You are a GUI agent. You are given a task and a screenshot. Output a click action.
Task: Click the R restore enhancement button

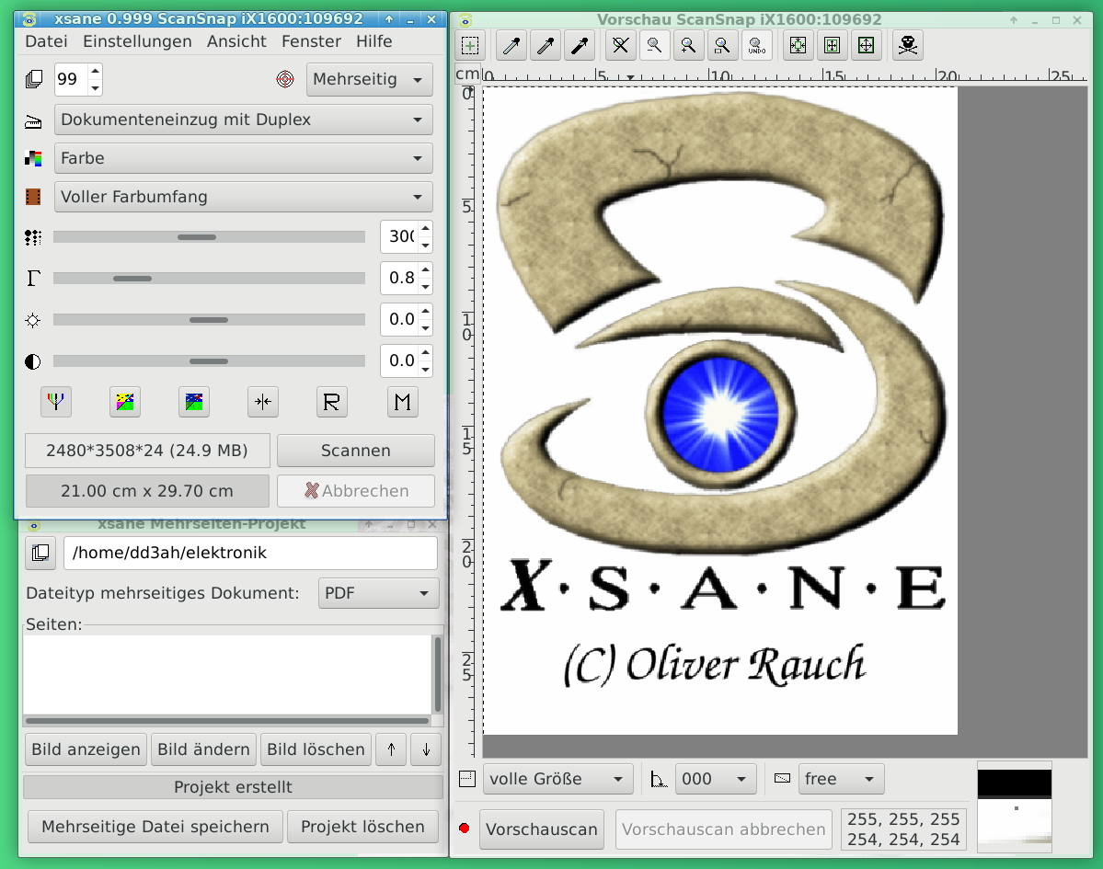tap(331, 402)
